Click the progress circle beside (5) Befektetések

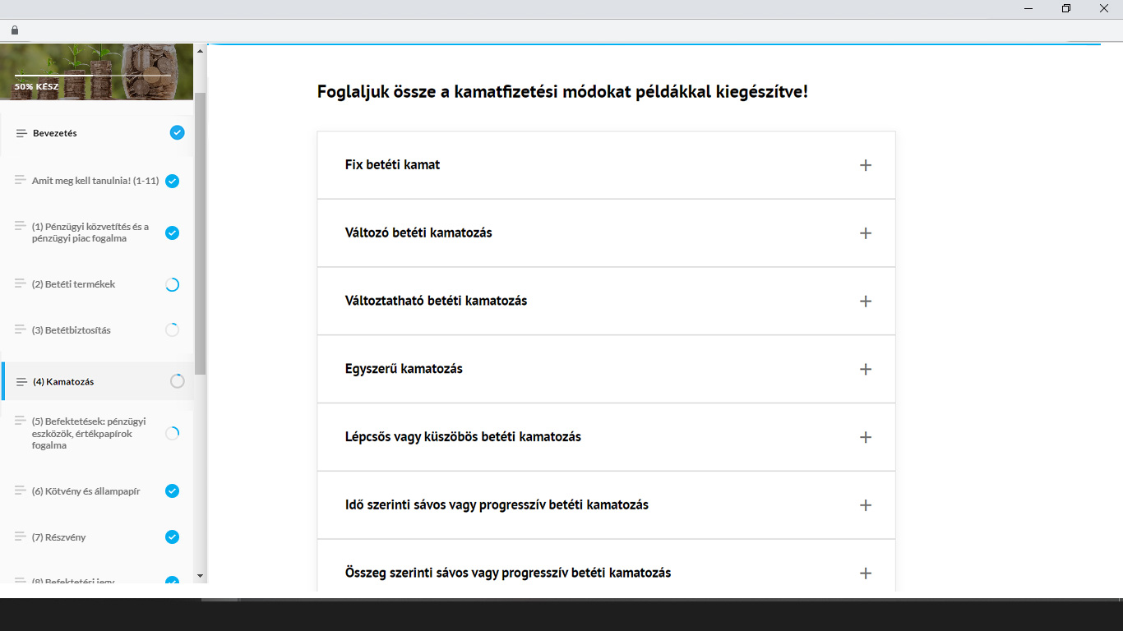click(172, 433)
